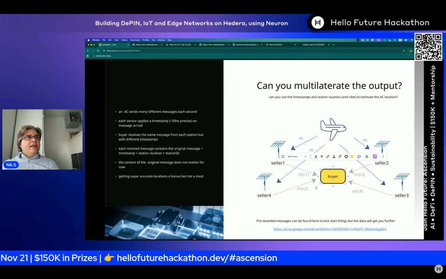446x279 pixels.
Task: Open a new browser tab with plus
Action: click(333, 45)
